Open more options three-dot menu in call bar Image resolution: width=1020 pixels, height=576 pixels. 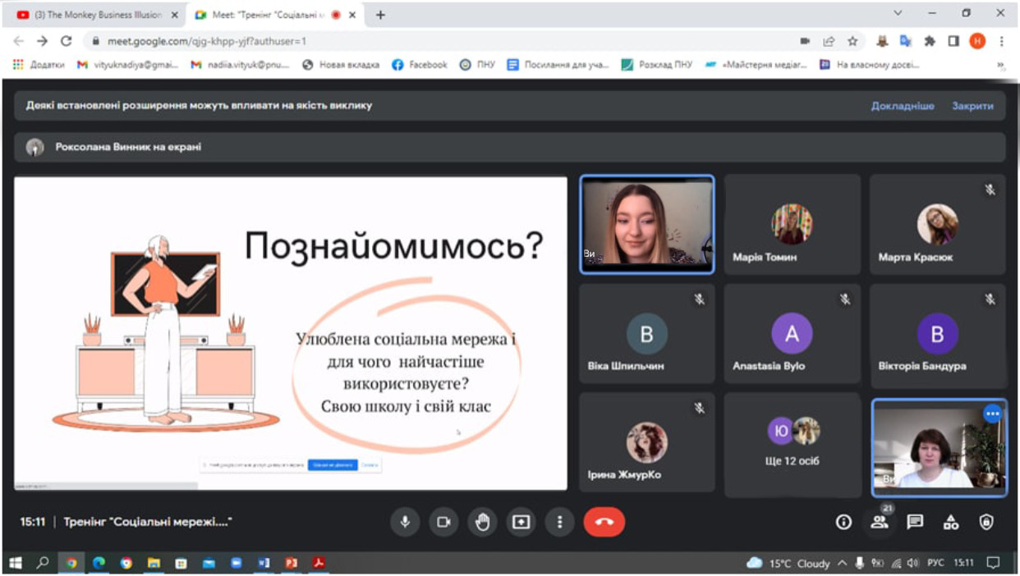click(x=559, y=522)
